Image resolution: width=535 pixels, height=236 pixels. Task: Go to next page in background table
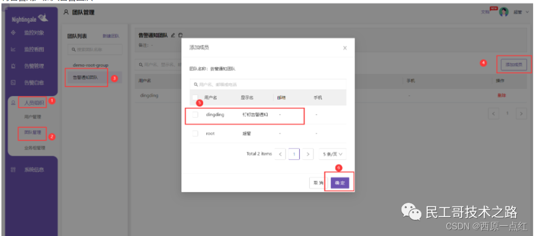click(x=521, y=114)
